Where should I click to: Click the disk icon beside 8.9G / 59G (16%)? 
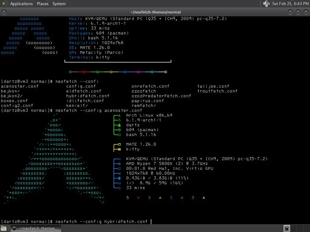coord(119,183)
